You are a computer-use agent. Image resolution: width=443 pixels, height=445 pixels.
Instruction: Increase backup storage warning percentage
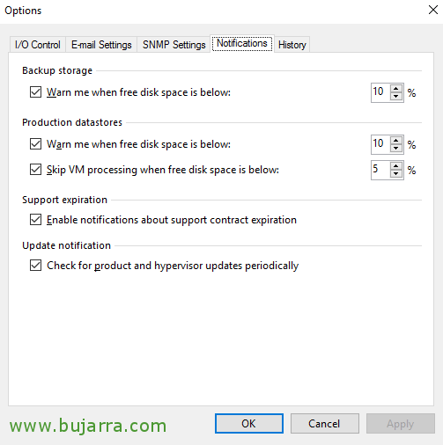point(396,89)
